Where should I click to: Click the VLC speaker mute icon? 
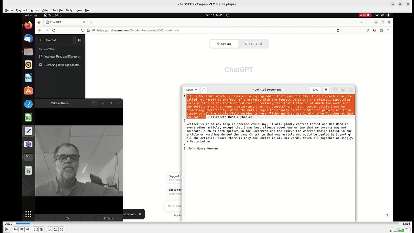391,231
